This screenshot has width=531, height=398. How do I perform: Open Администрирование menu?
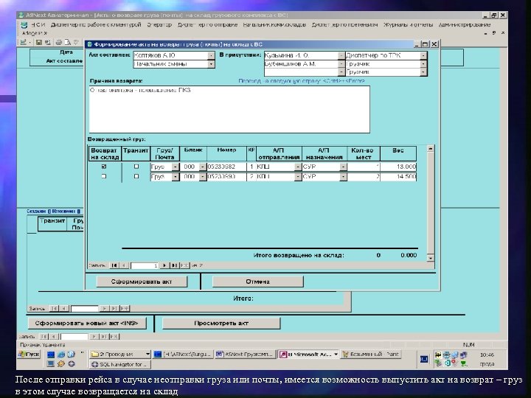click(x=465, y=25)
